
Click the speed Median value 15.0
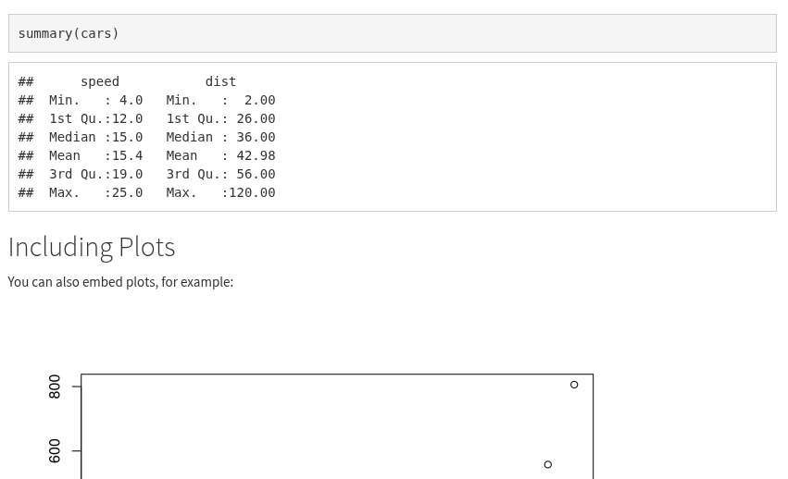pos(127,137)
